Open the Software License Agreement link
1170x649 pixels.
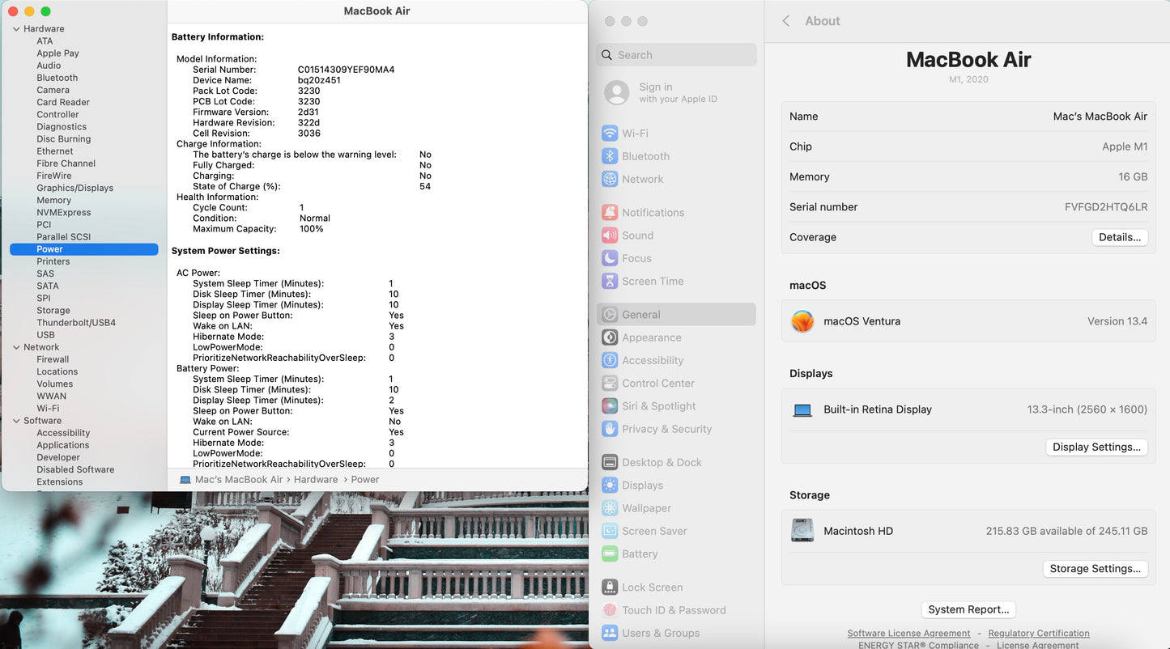tap(908, 634)
